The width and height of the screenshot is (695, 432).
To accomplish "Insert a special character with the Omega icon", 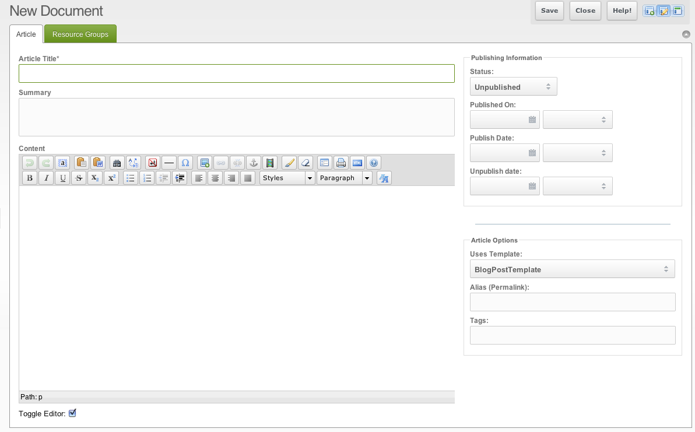I will pos(185,163).
